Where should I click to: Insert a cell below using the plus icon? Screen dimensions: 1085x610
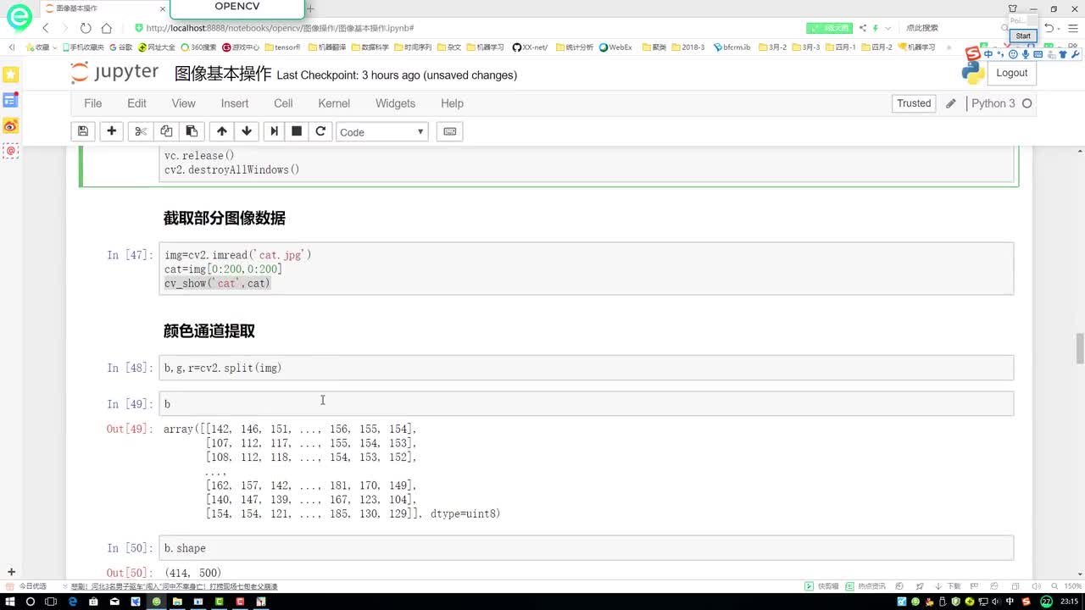(111, 131)
